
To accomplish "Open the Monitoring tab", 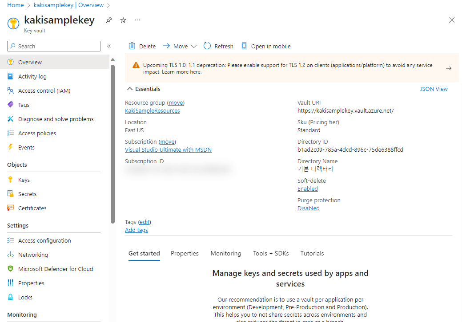I will pos(226,253).
